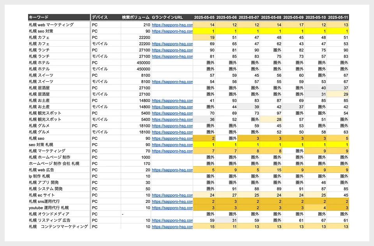This screenshot has height=246, width=374.
Task: Click URL link in 札幌 リスティング 広告 row
Action: (x=172, y=220)
